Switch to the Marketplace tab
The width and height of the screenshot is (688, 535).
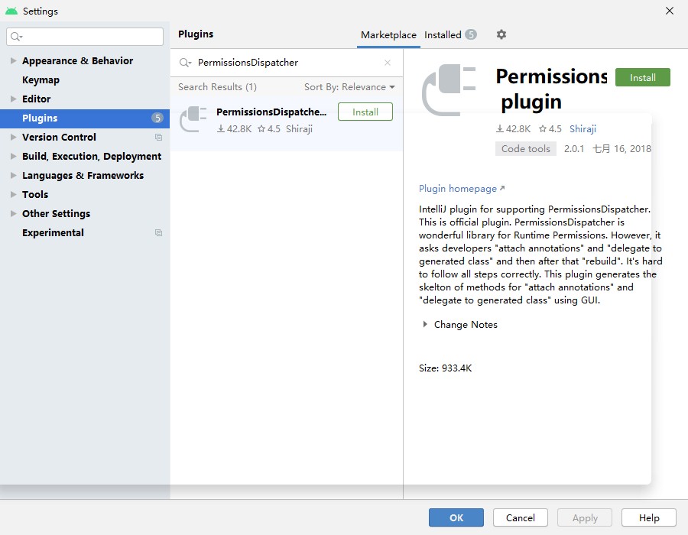[x=388, y=35]
